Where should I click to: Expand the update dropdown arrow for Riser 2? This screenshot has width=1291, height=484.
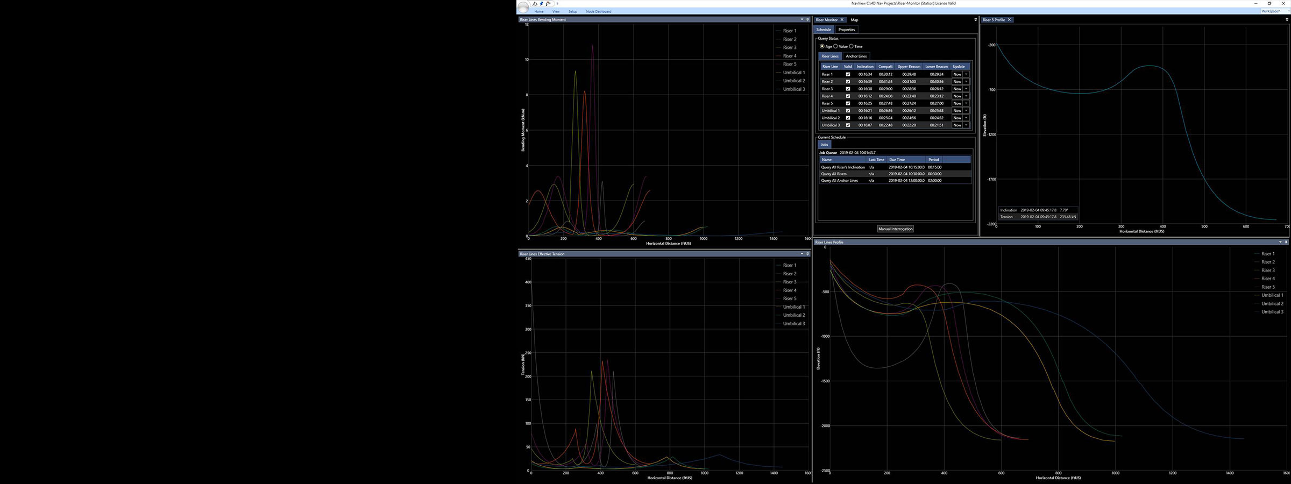coord(966,82)
